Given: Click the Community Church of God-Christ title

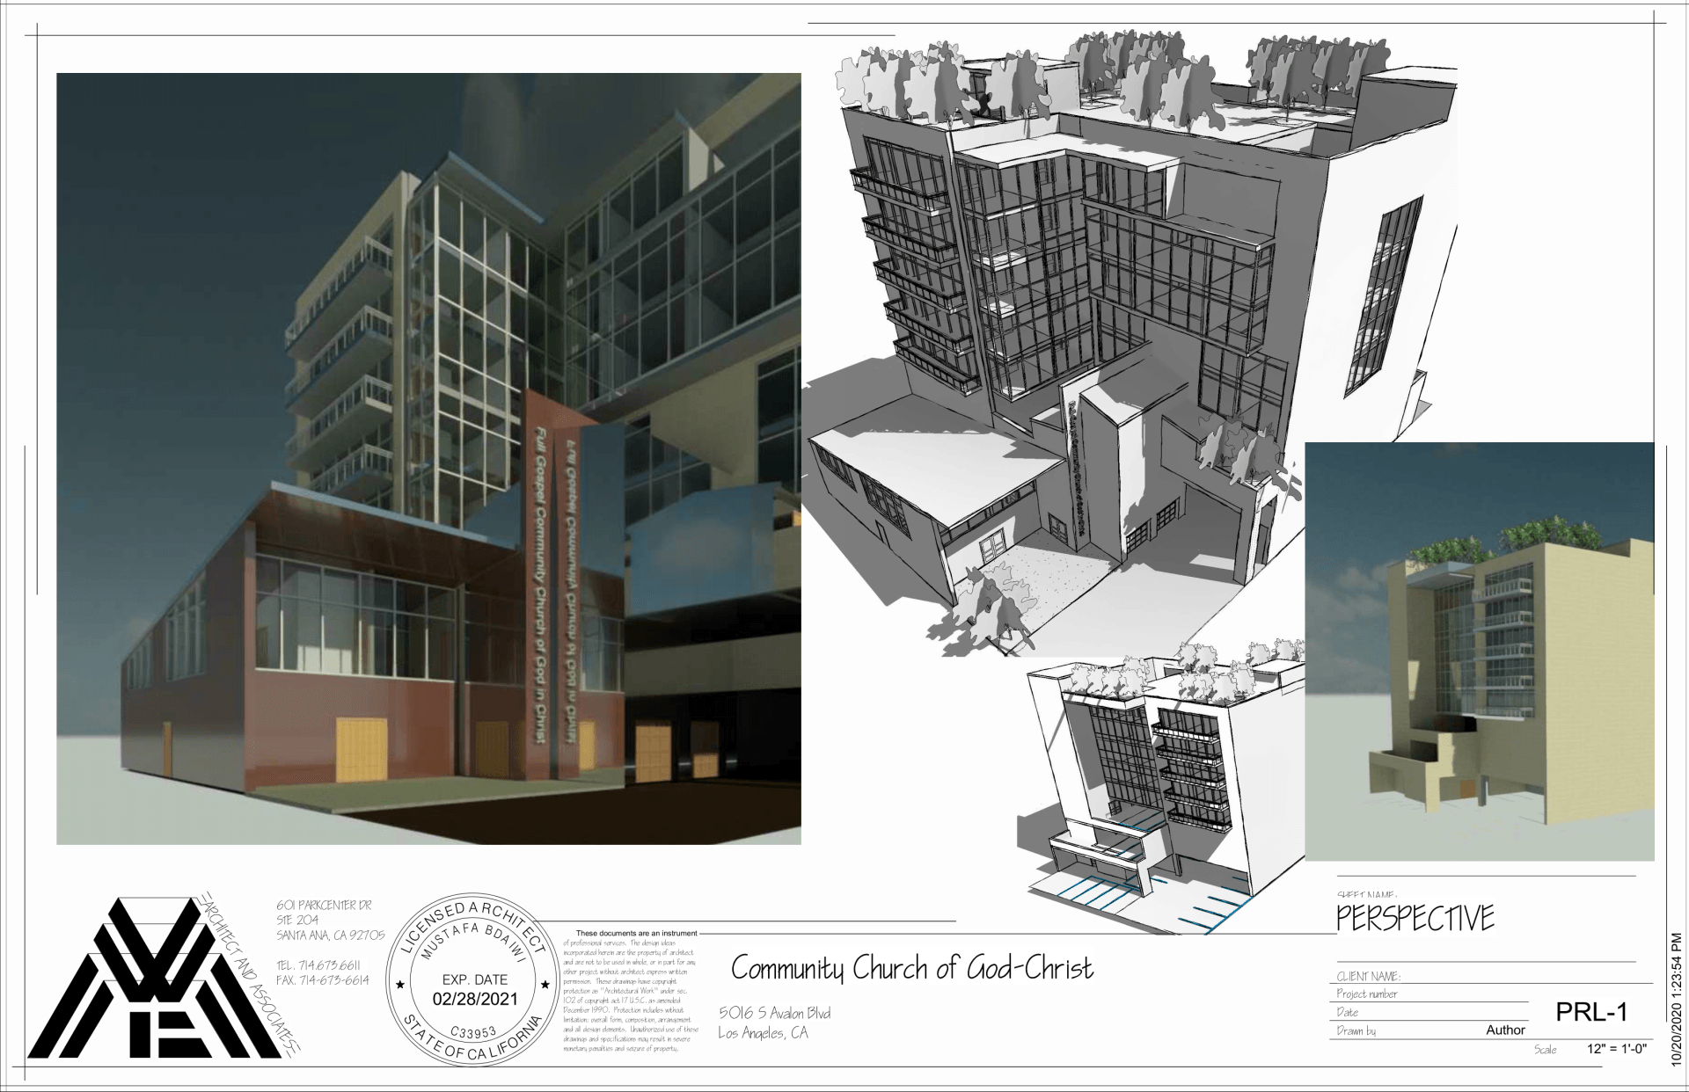Looking at the screenshot, I should 912,968.
